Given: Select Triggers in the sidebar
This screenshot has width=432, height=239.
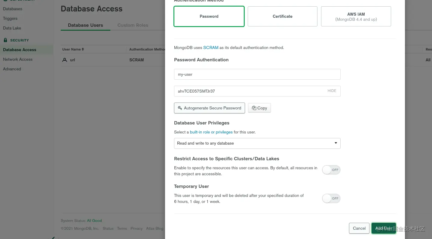Looking at the screenshot, I should [x=10, y=18].
